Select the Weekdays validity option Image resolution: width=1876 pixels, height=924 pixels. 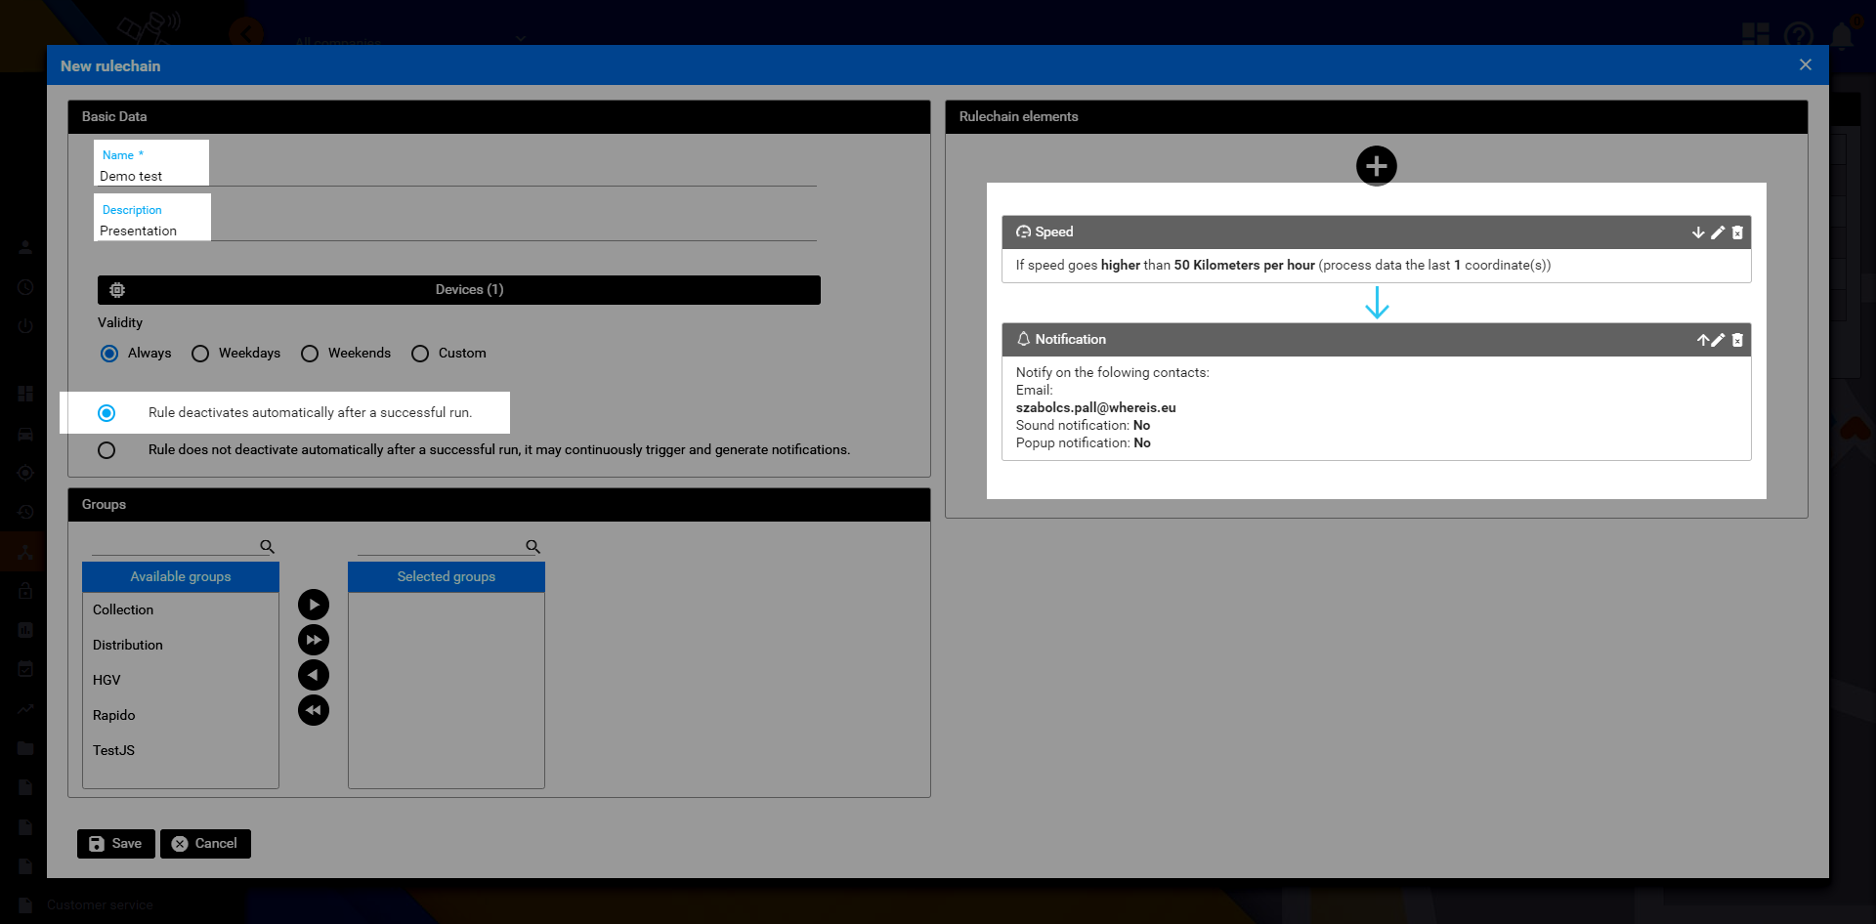coord(200,354)
